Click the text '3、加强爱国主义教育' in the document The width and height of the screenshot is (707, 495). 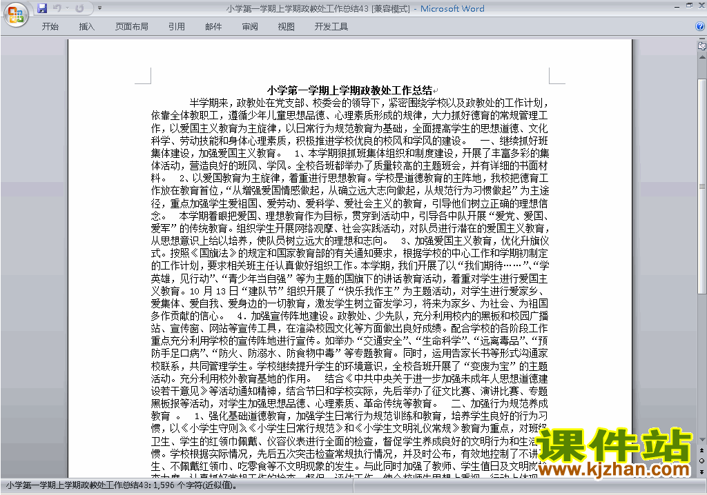click(x=446, y=241)
